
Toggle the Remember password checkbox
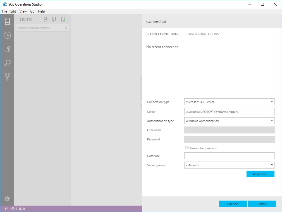187,148
